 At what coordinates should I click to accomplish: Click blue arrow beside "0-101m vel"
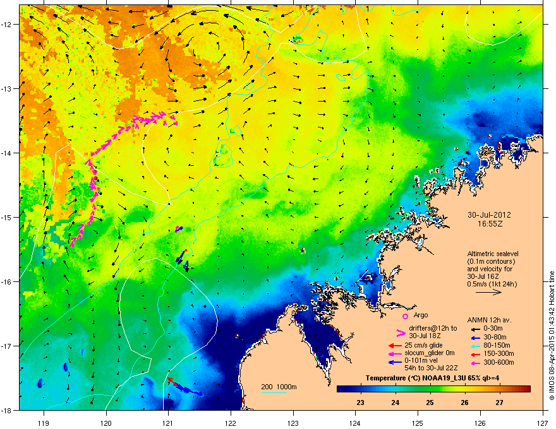click(x=396, y=362)
